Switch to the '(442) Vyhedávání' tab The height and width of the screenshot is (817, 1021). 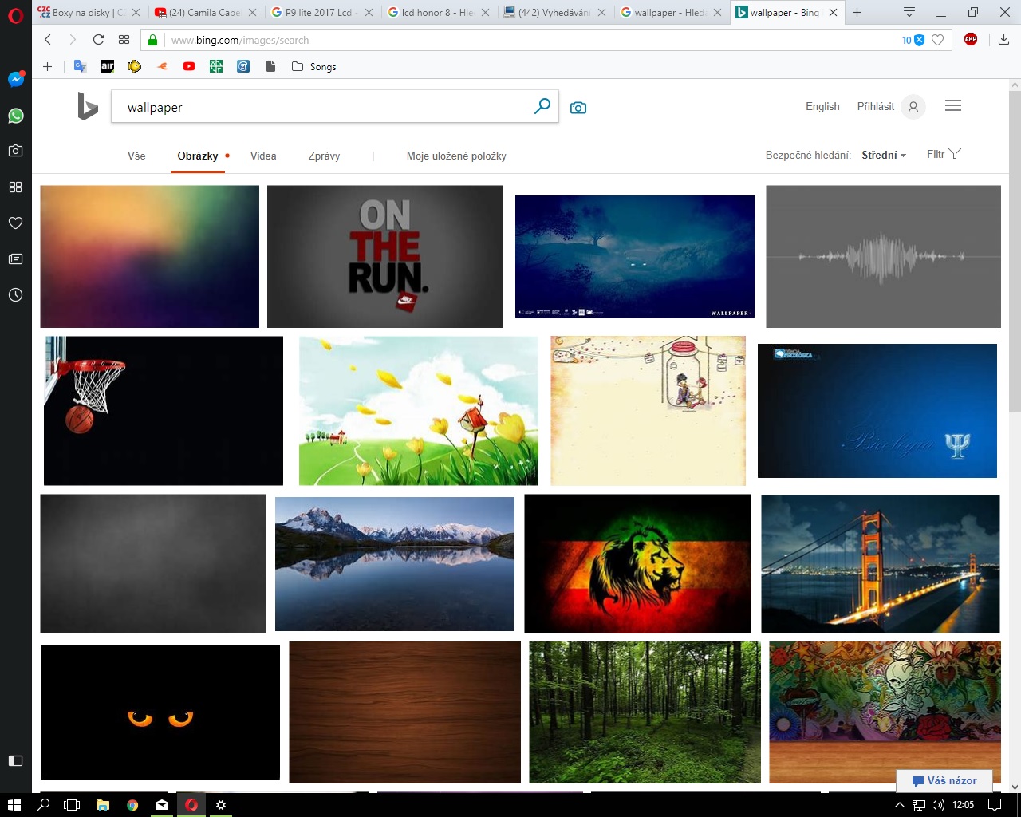pos(554,12)
